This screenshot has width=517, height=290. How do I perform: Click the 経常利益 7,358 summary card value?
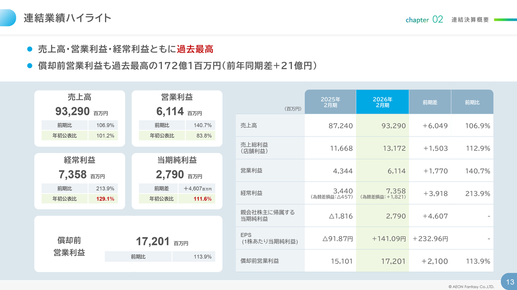[73, 174]
